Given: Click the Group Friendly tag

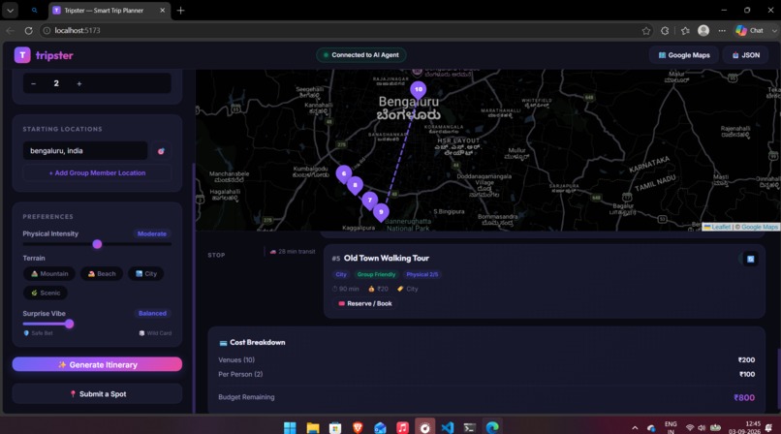Looking at the screenshot, I should coord(376,274).
